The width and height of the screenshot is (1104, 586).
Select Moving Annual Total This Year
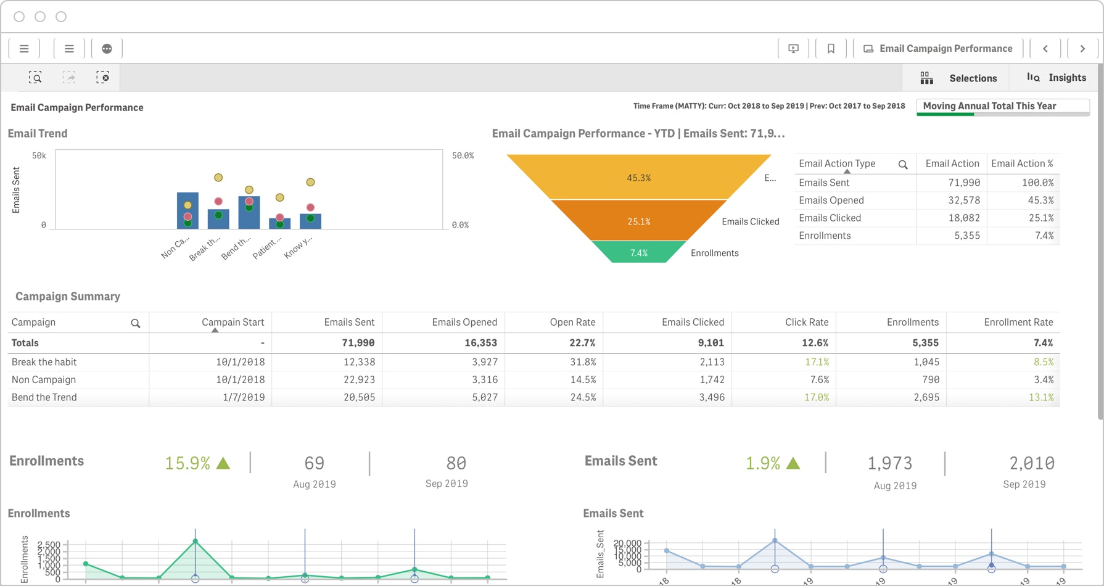click(1003, 107)
